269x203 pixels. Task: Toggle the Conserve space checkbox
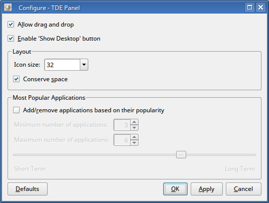[x=16, y=79]
